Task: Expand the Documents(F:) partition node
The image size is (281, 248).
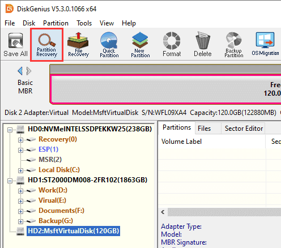Action: (20, 211)
